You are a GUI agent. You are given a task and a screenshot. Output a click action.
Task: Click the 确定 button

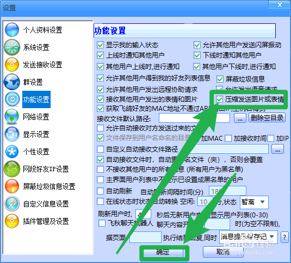pos(164,252)
